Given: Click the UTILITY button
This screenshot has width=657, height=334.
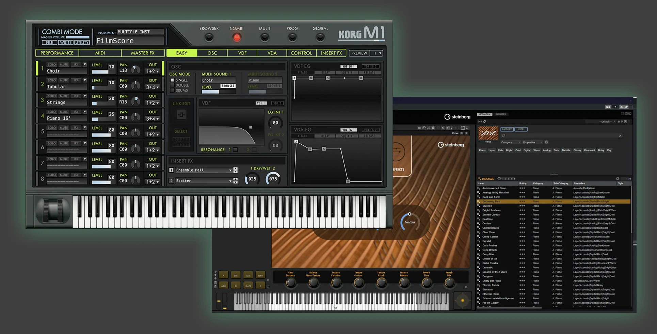Looking at the screenshot, I should pos(82,43).
